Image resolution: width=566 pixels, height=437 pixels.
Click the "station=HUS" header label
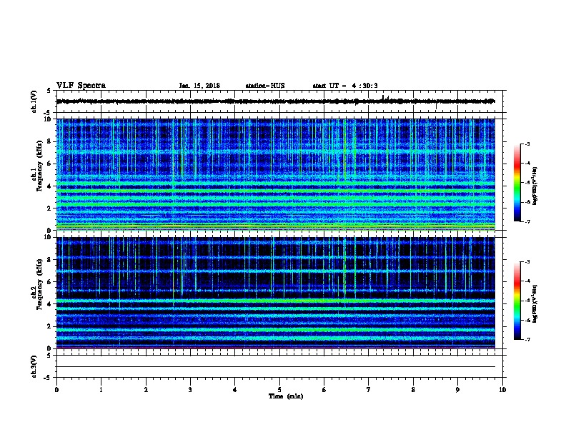(265, 86)
